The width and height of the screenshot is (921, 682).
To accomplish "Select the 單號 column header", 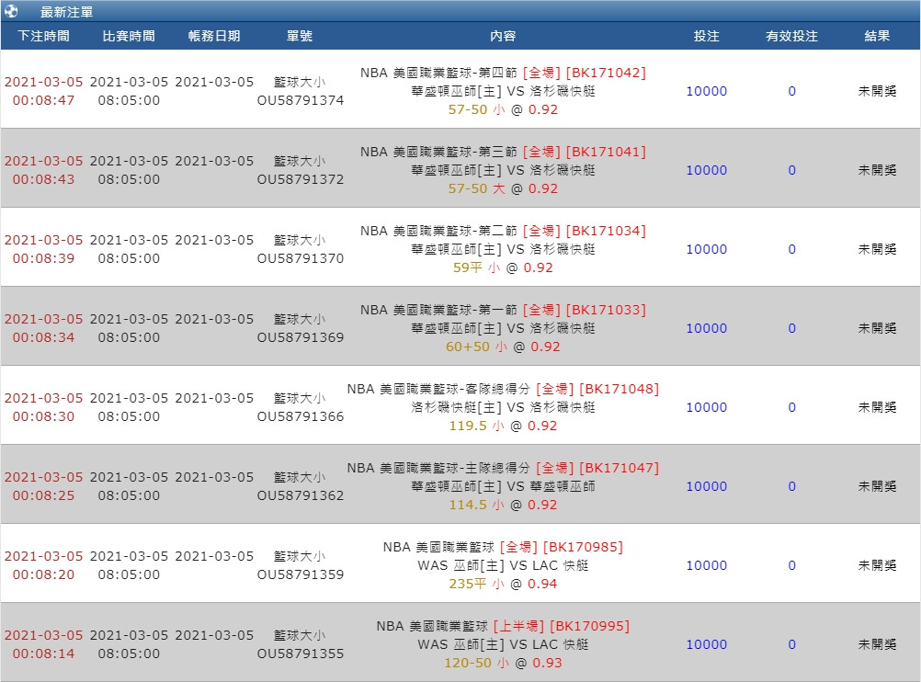I will click(x=300, y=36).
